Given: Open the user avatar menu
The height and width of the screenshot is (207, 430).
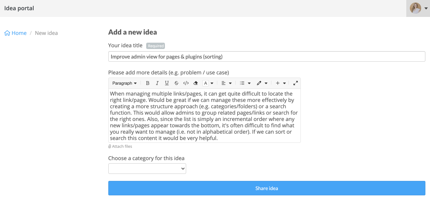Looking at the screenshot, I should tap(418, 8).
